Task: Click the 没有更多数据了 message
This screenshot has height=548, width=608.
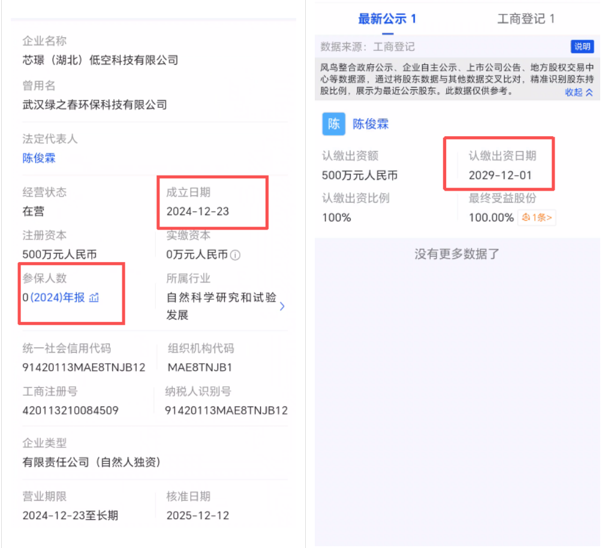Action: [457, 254]
